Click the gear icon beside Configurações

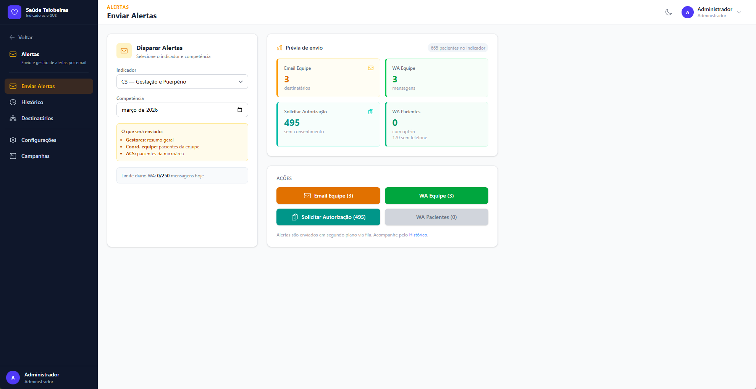(x=13, y=140)
